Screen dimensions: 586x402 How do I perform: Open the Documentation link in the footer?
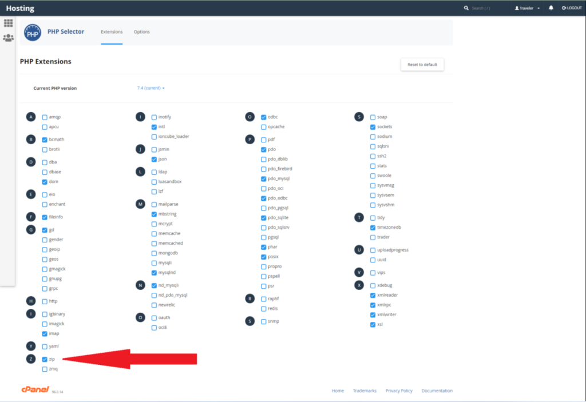(437, 391)
